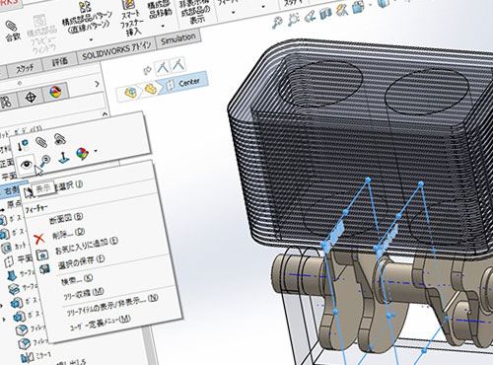Click the Previous View icon

(x=310, y=16)
